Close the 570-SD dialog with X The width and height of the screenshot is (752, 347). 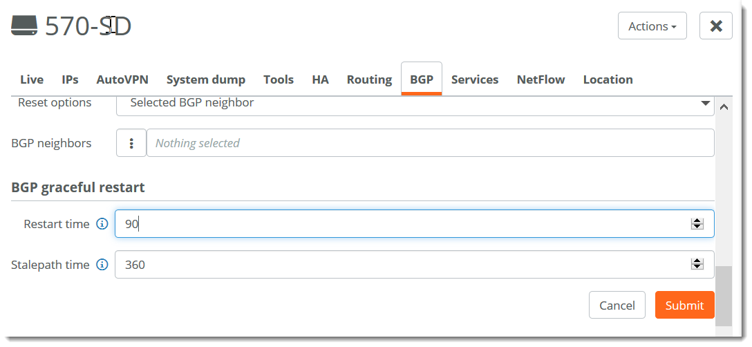click(x=715, y=26)
